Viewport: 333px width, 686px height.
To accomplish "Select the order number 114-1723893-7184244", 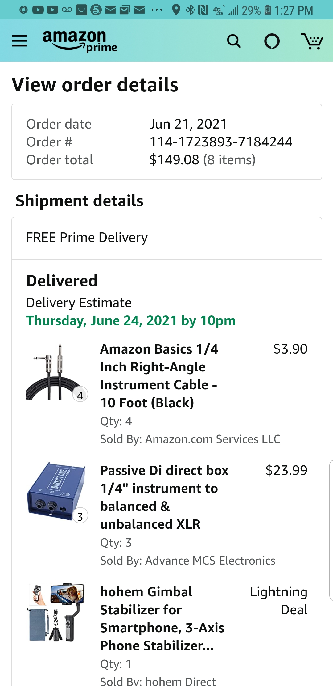I will (221, 142).
